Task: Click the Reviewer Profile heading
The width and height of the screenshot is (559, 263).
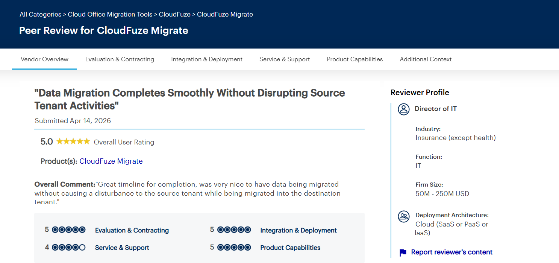Action: [x=420, y=93]
